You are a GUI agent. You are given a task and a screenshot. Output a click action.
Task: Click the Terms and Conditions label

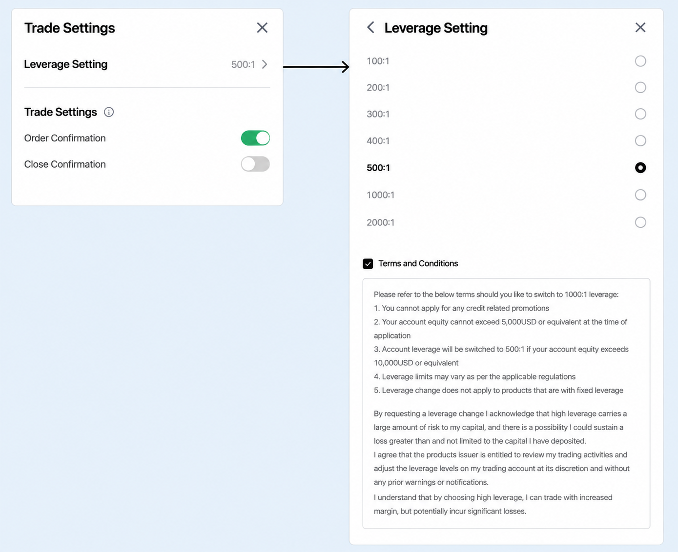pos(418,263)
